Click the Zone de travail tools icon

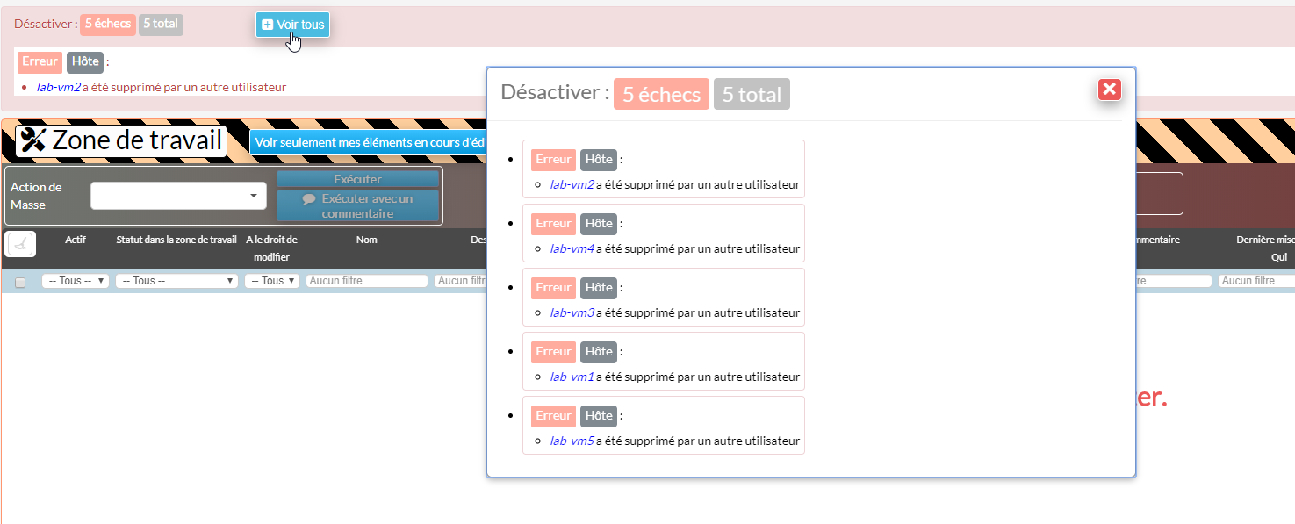32,140
